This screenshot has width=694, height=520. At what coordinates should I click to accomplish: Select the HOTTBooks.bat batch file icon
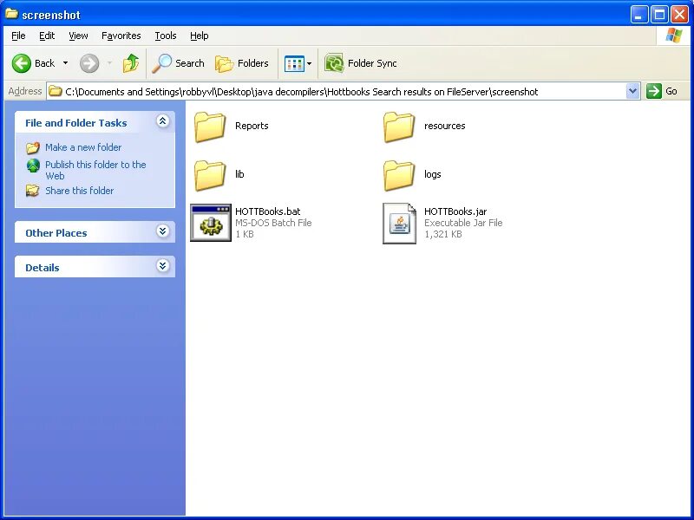pyautogui.click(x=211, y=223)
